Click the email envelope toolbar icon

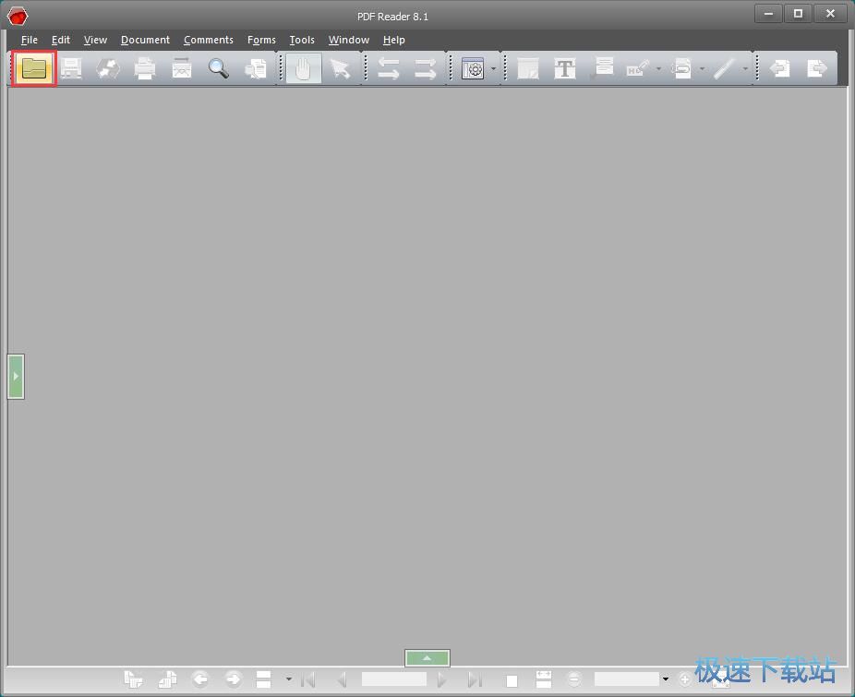182,68
